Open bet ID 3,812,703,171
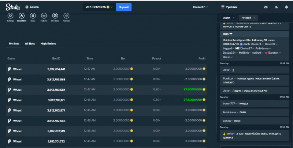The width and height of the screenshot is (293, 148). [56, 100]
